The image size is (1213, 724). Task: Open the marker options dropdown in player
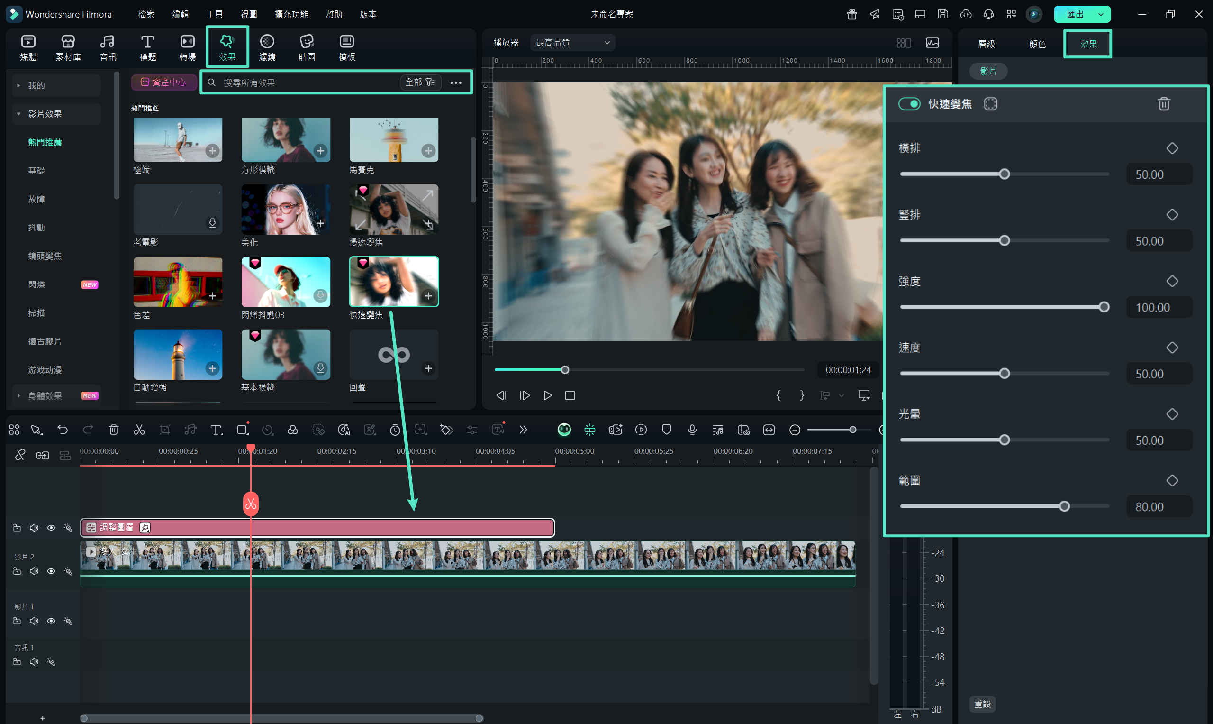(x=841, y=395)
